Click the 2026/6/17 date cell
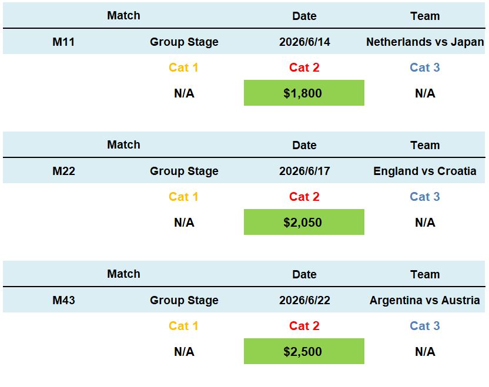 coord(304,171)
